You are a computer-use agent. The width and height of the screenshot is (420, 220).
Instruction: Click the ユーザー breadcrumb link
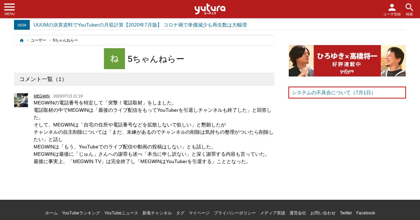(38, 41)
